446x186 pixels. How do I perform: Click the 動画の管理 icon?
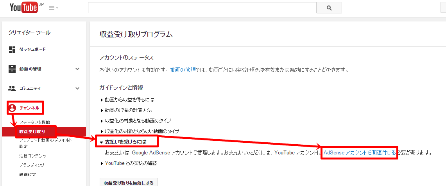[x=12, y=69]
